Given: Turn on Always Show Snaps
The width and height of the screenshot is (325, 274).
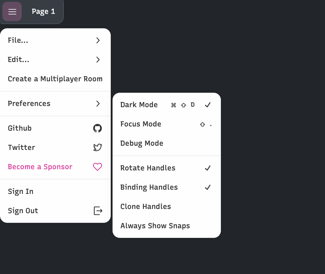Looking at the screenshot, I should (155, 226).
